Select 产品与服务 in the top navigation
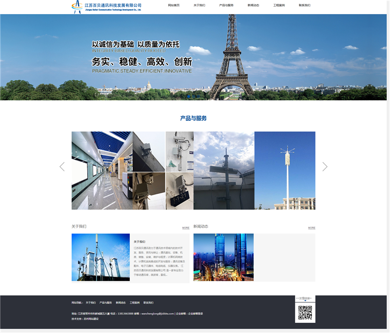The image size is (390, 333). point(226,5)
